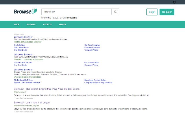Open the Find Affordable Prices link

23,80
